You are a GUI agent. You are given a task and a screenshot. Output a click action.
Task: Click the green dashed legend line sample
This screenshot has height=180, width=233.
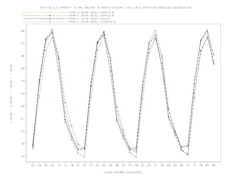(46, 16)
